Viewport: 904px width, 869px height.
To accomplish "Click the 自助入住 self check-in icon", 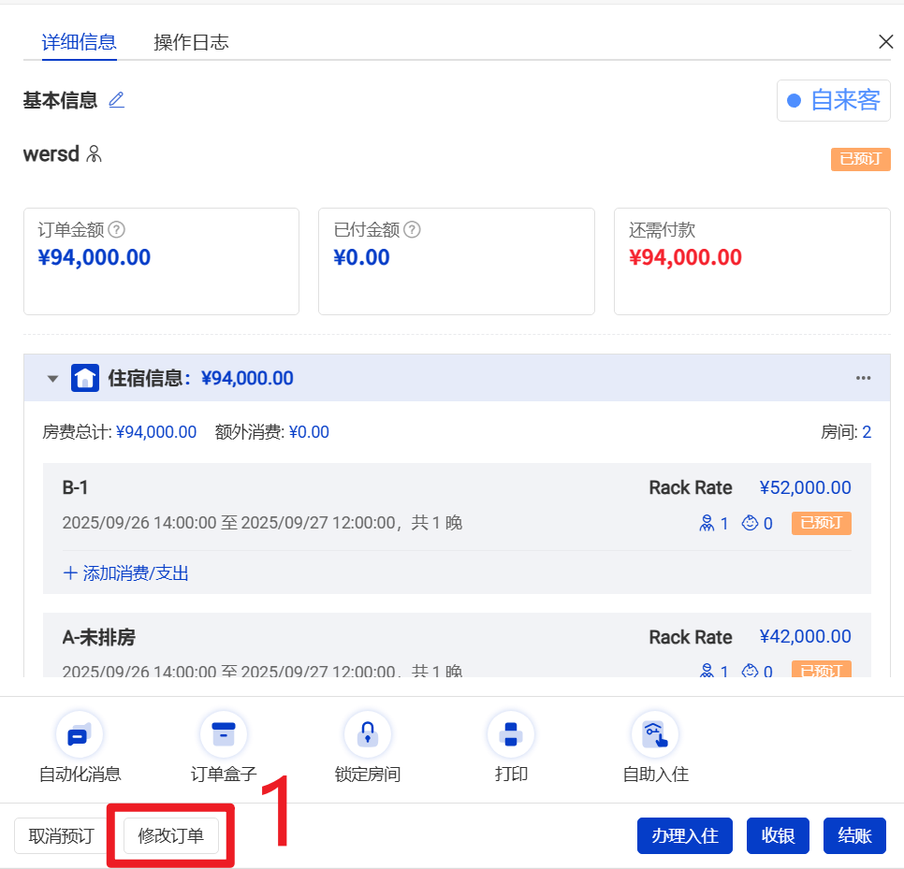I will click(655, 735).
